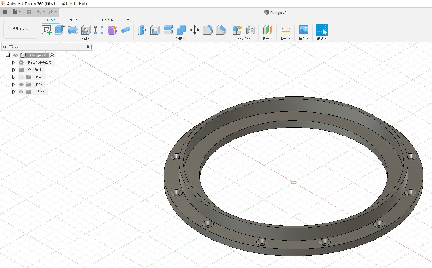The height and width of the screenshot is (268, 432).
Task: Click the Measure ruler icon
Action: [x=286, y=30]
